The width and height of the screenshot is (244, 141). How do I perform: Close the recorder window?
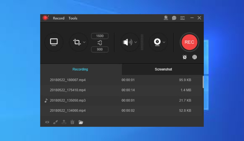(199, 18)
